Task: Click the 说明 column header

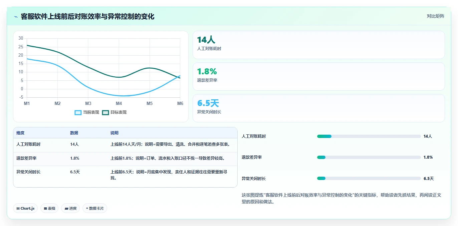Action: coord(114,133)
